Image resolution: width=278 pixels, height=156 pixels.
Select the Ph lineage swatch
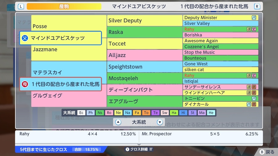91,113
